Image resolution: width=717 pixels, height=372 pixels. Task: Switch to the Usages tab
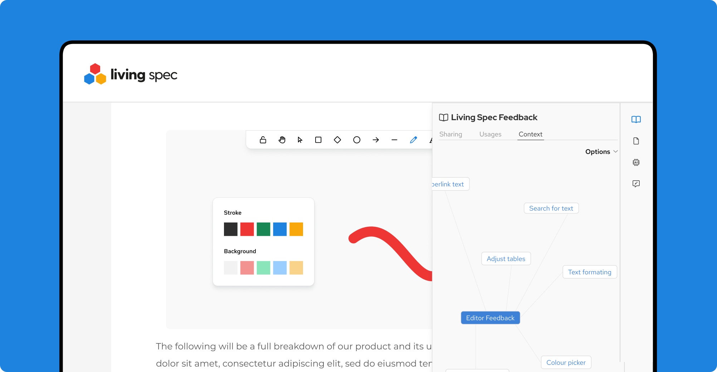490,134
